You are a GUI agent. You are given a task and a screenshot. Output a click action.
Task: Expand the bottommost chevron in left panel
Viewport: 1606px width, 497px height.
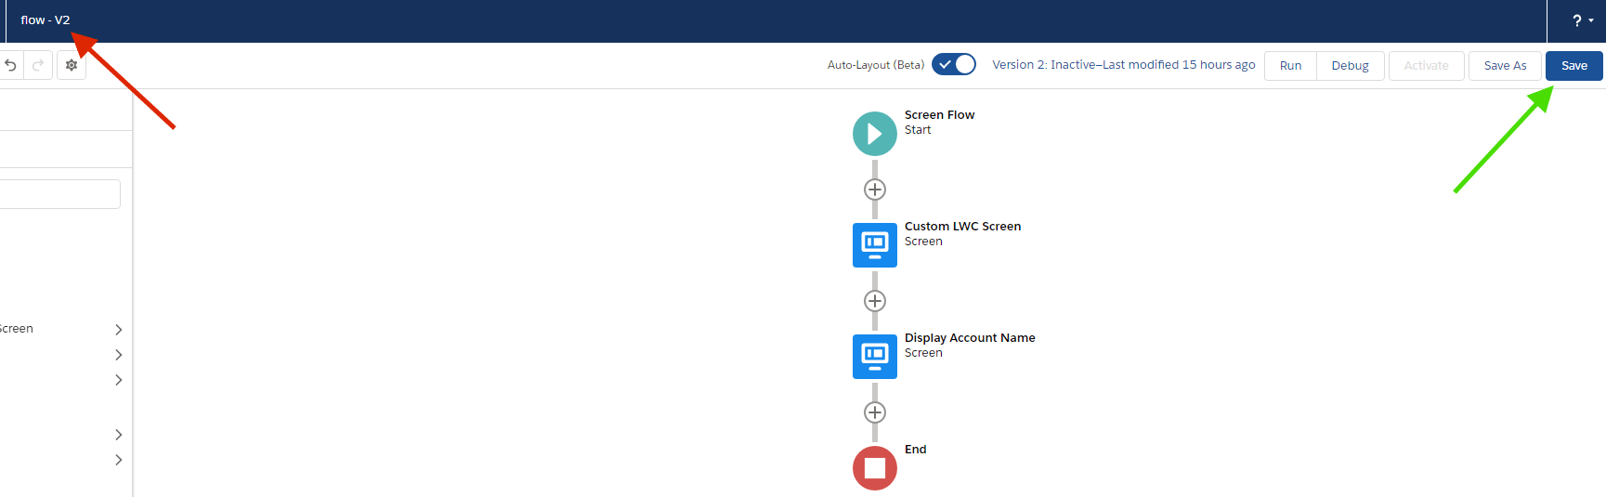(x=118, y=460)
